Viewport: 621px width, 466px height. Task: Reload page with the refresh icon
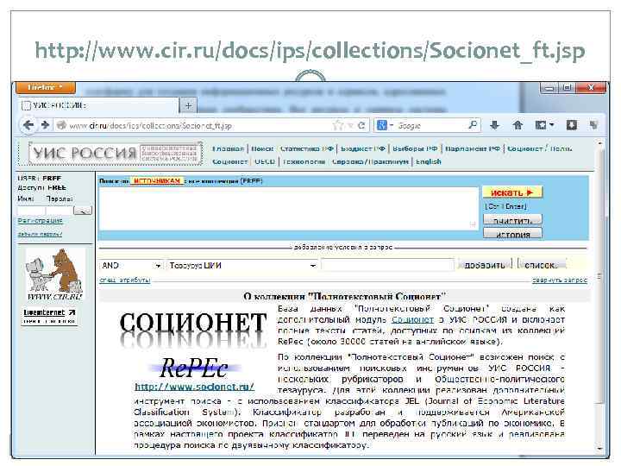pos(361,126)
